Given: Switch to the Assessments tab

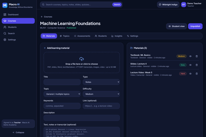Looking at the screenshot, I should click(82, 36).
